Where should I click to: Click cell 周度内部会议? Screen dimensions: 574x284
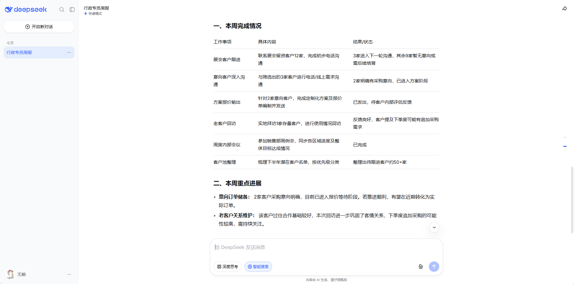[x=227, y=145]
